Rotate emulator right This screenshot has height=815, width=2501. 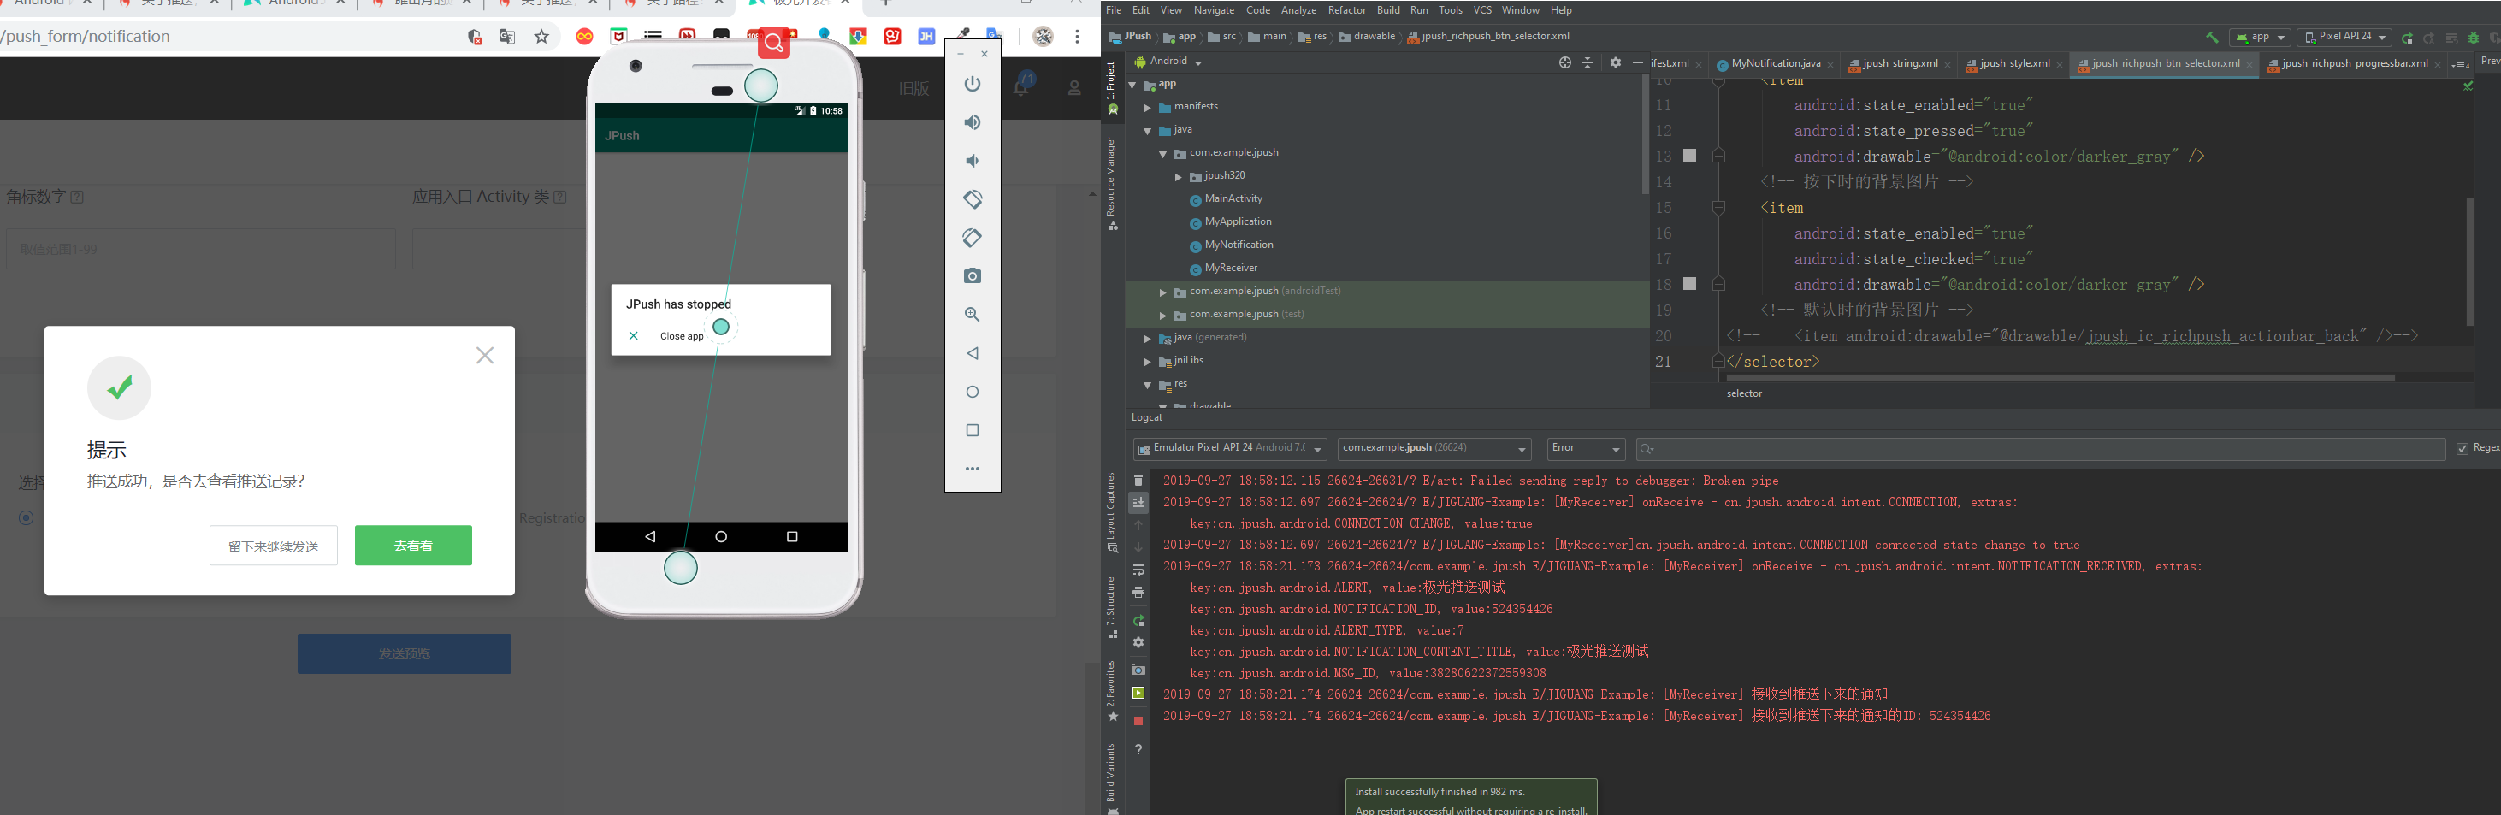point(972,238)
